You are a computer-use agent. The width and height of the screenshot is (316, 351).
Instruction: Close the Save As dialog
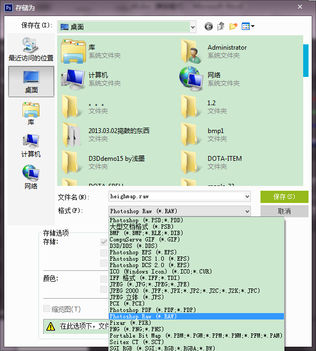300,7
